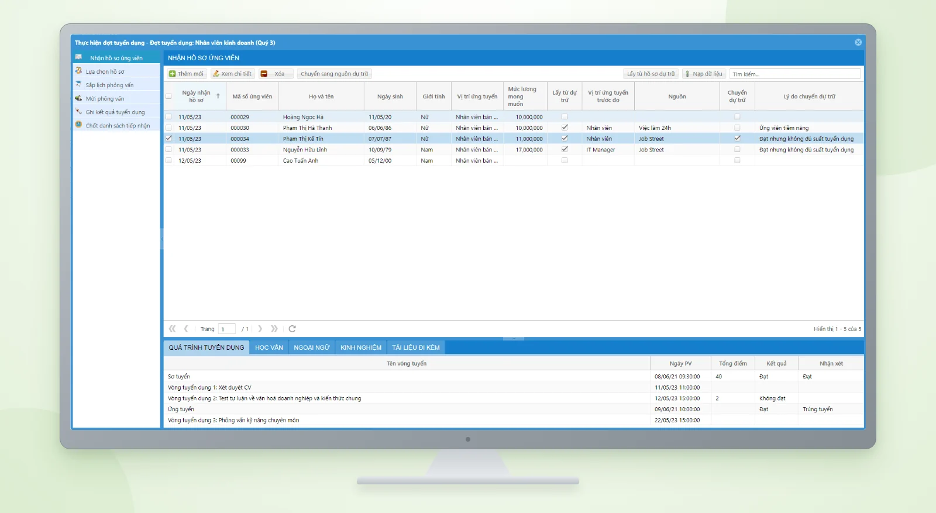Image resolution: width=936 pixels, height=513 pixels.
Task: Toggle 'Lấy từ dự trữ' for Phạm Thị Hà Thanh
Action: pyautogui.click(x=565, y=128)
